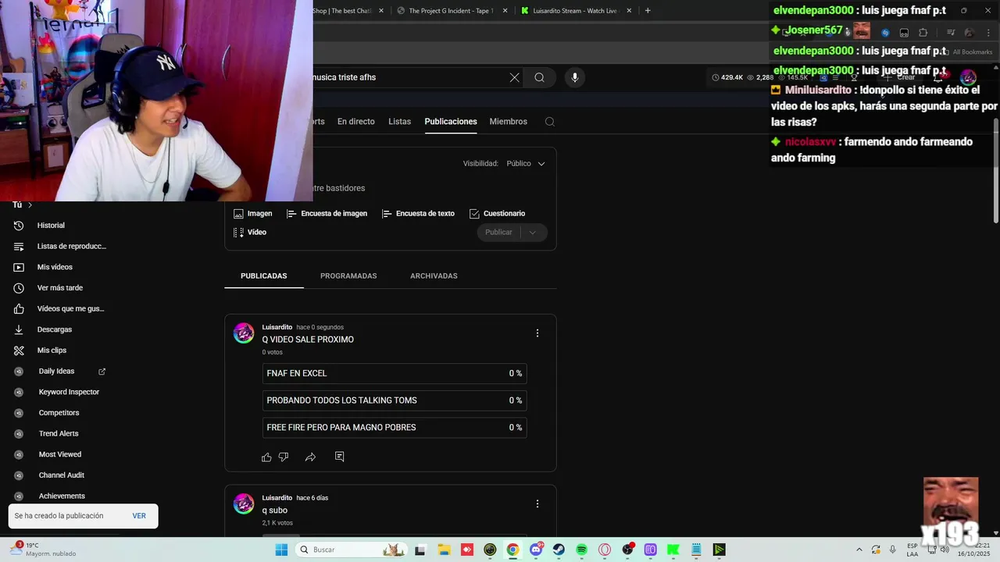Viewport: 1000px width, 562px height.
Task: Switch to the ARCHIVADAS tab
Action: pos(434,276)
